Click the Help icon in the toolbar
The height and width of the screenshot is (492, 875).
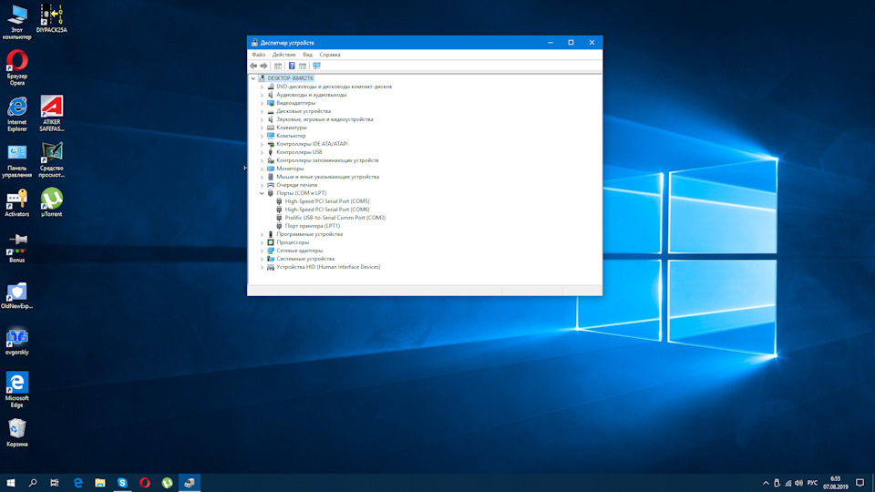pyautogui.click(x=292, y=66)
